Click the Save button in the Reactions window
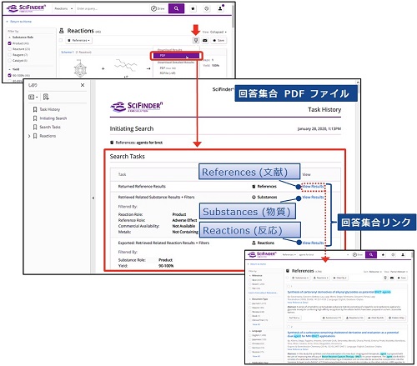This screenshot has height=366, width=417. tap(219, 40)
